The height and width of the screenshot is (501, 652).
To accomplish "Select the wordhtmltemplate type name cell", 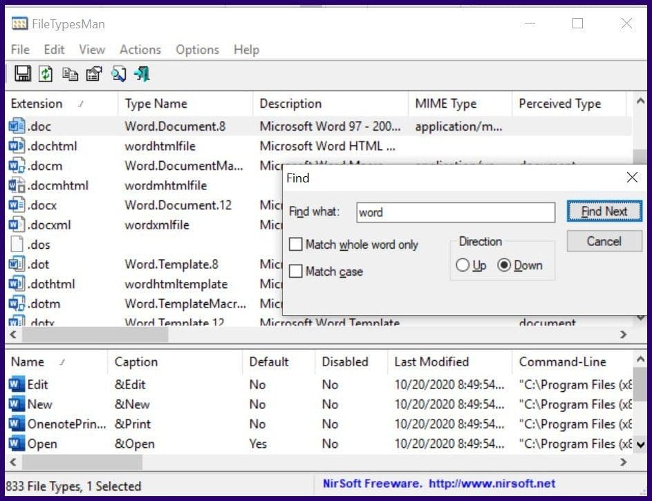I will click(176, 284).
